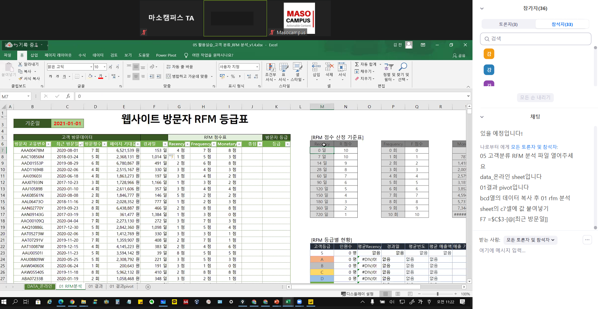The image size is (598, 309).
Task: Switch to Page Layout view in status bar
Action: [398, 294]
